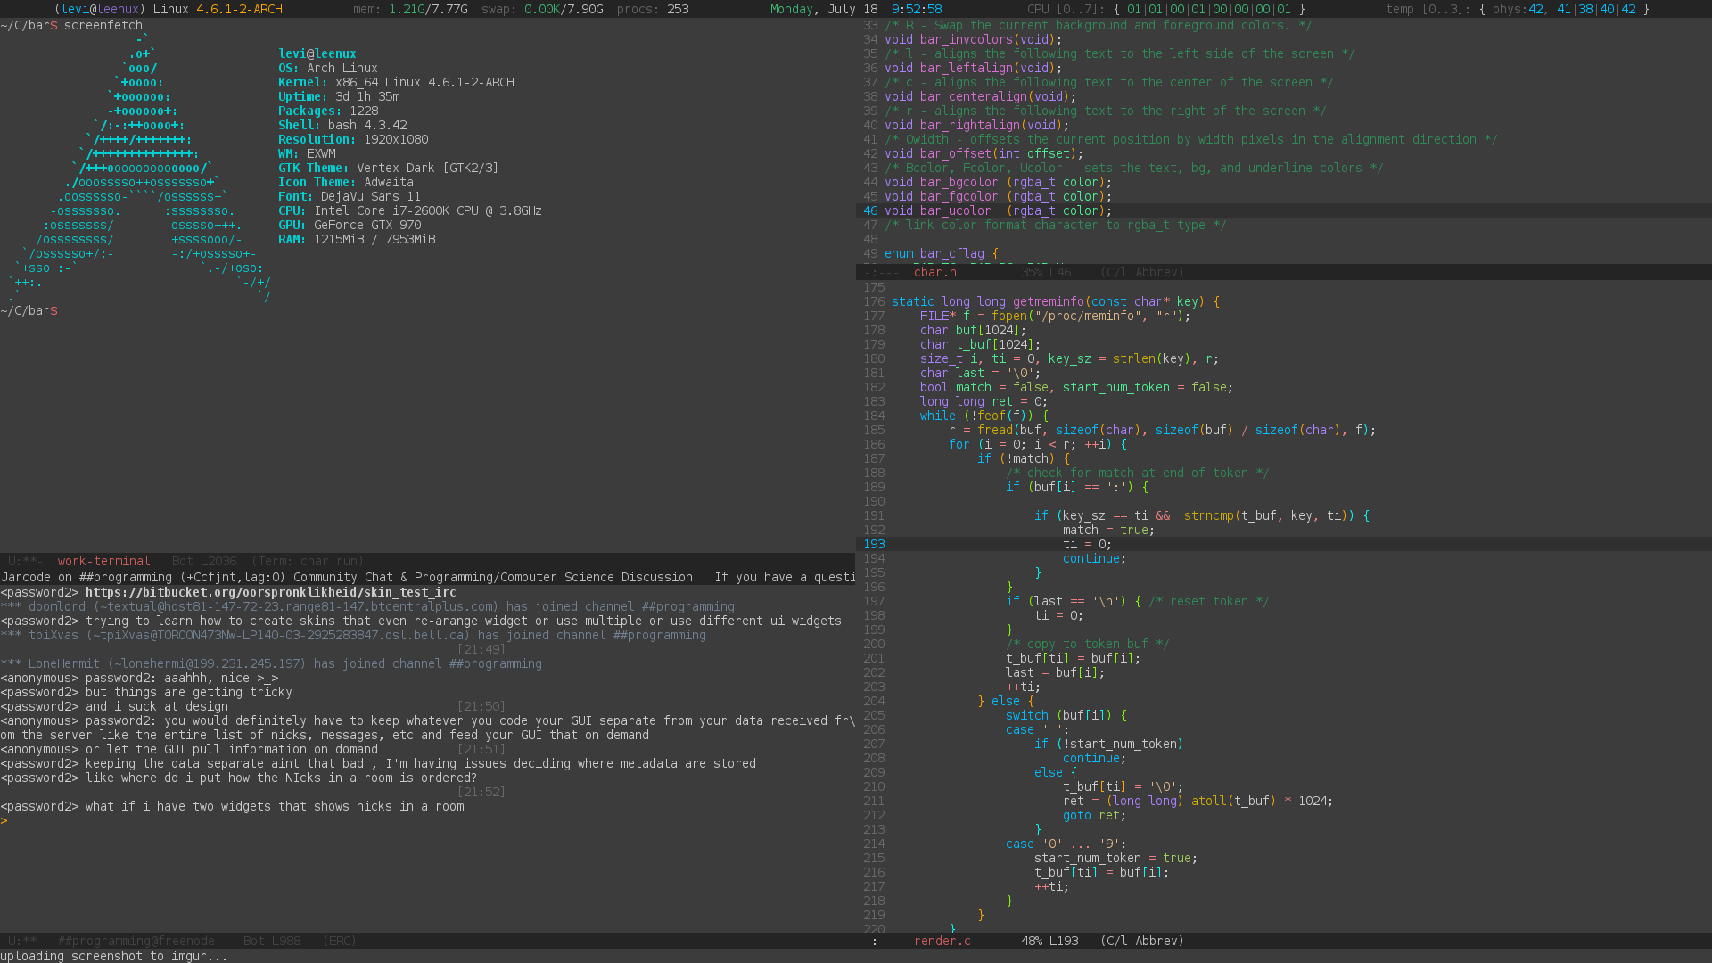The image size is (1712, 963).
Task: Click the render.c buffer name in mode line
Action: (942, 941)
